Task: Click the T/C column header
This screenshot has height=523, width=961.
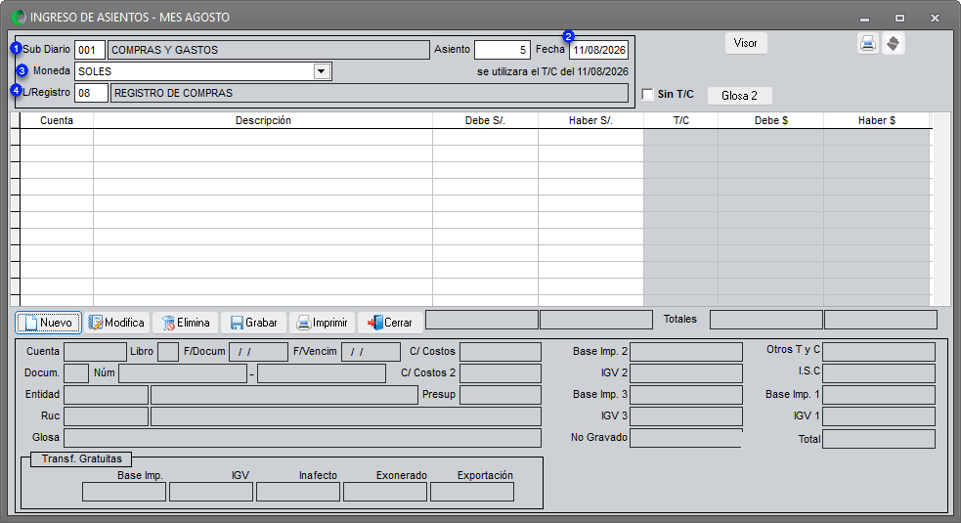Action: coord(681,121)
